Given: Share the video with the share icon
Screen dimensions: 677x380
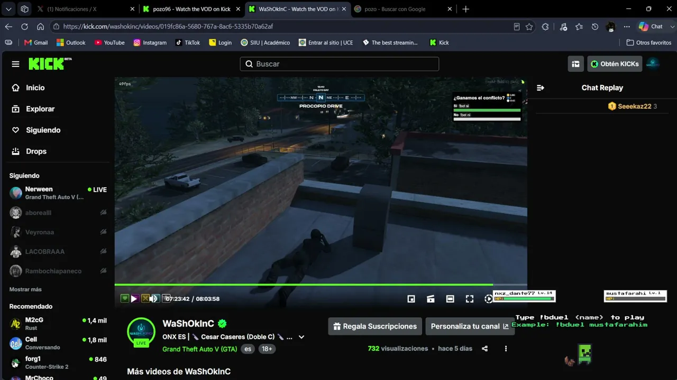Looking at the screenshot, I should click(484, 348).
